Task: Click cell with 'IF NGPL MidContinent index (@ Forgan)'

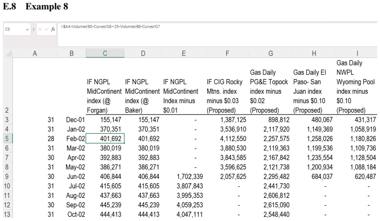Action: click(105, 96)
